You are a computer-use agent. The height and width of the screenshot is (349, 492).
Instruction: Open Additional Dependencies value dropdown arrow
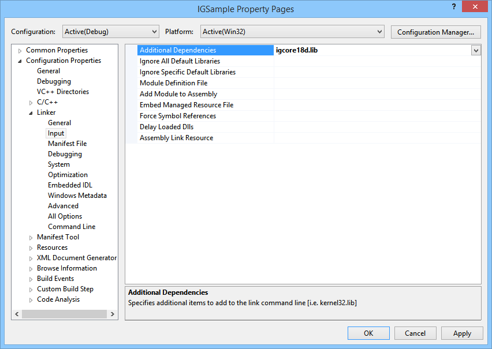click(476, 50)
